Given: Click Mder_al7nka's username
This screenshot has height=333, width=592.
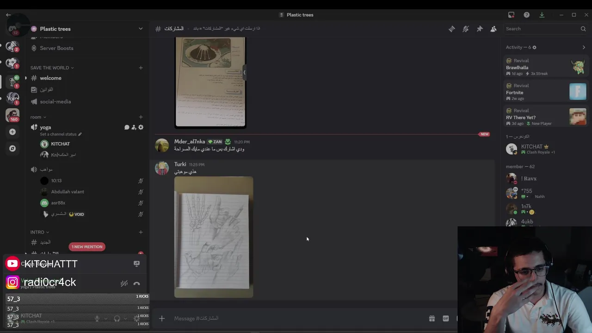Looking at the screenshot, I should [x=190, y=142].
